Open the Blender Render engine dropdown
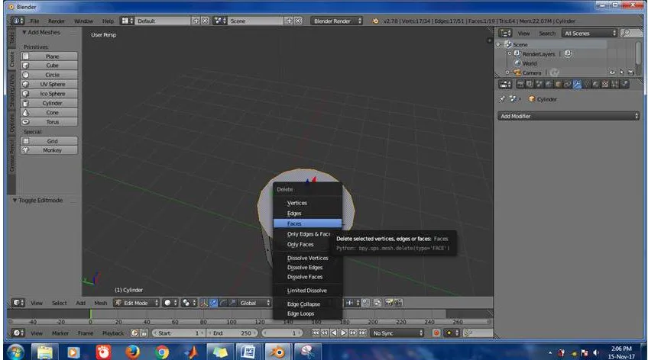 [x=336, y=21]
